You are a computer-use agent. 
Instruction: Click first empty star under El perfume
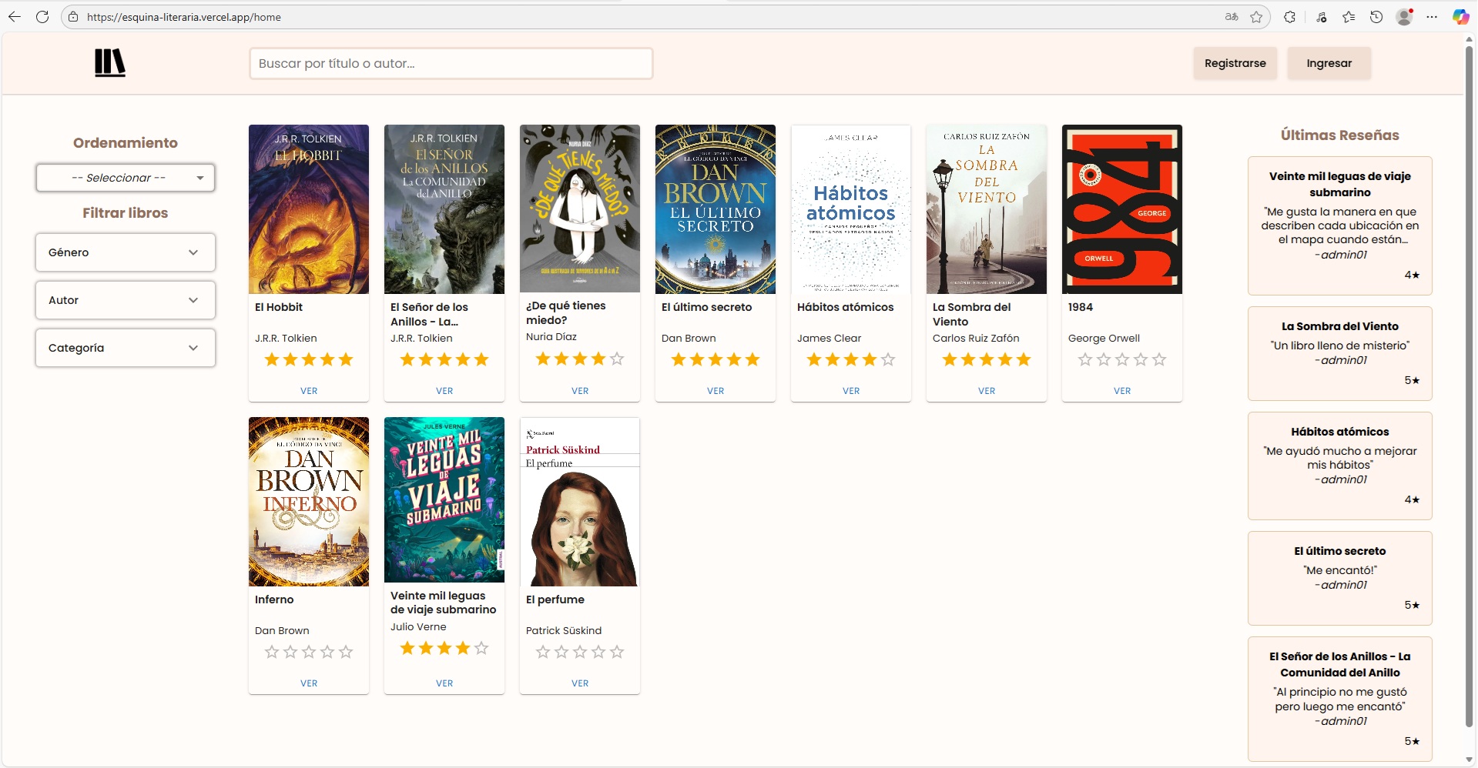543,652
